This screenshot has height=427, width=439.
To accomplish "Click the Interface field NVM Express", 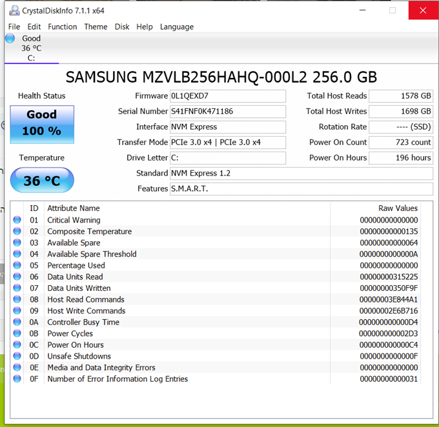I will point(228,127).
